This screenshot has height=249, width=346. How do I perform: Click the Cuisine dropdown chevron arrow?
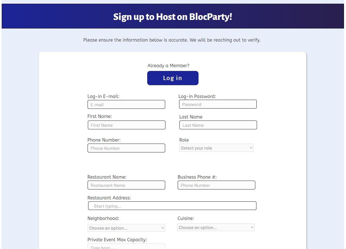pos(252,227)
